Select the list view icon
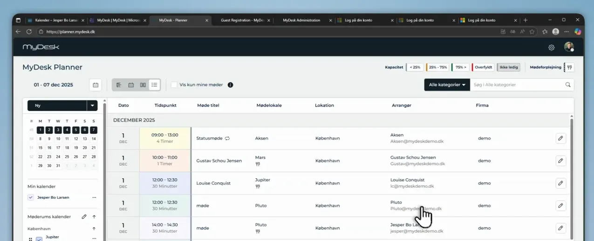Screen dimensions: 594x241 pos(154,85)
